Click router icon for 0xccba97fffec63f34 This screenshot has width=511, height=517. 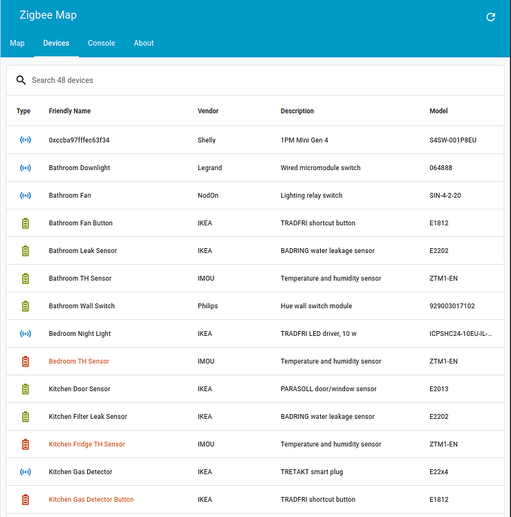(26, 140)
